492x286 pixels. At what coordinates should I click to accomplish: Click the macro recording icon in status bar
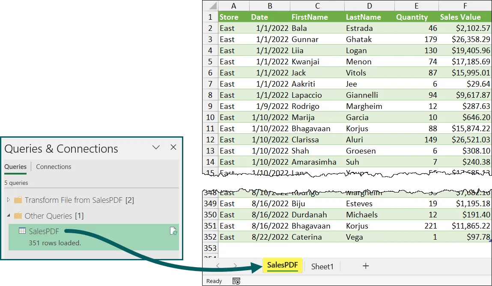tap(236, 281)
